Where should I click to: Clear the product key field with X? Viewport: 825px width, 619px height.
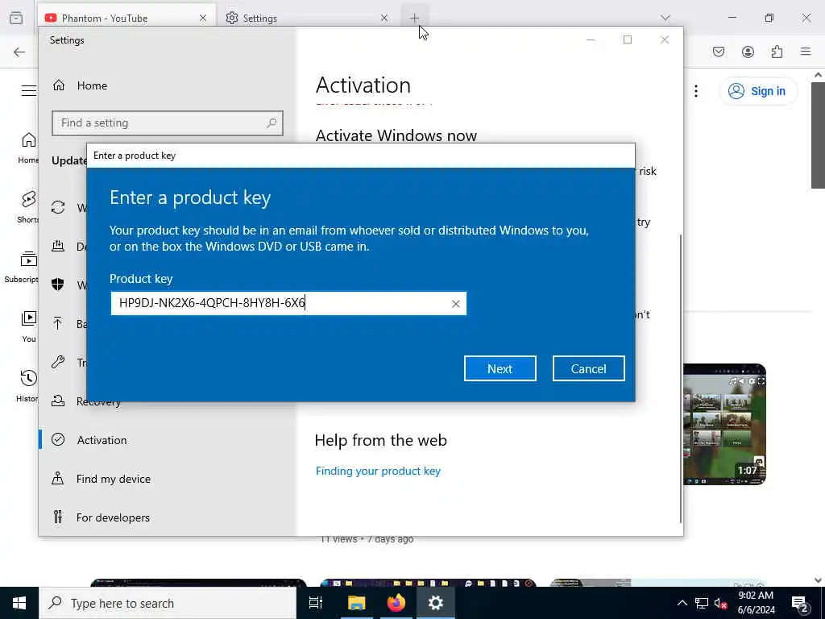click(x=456, y=304)
